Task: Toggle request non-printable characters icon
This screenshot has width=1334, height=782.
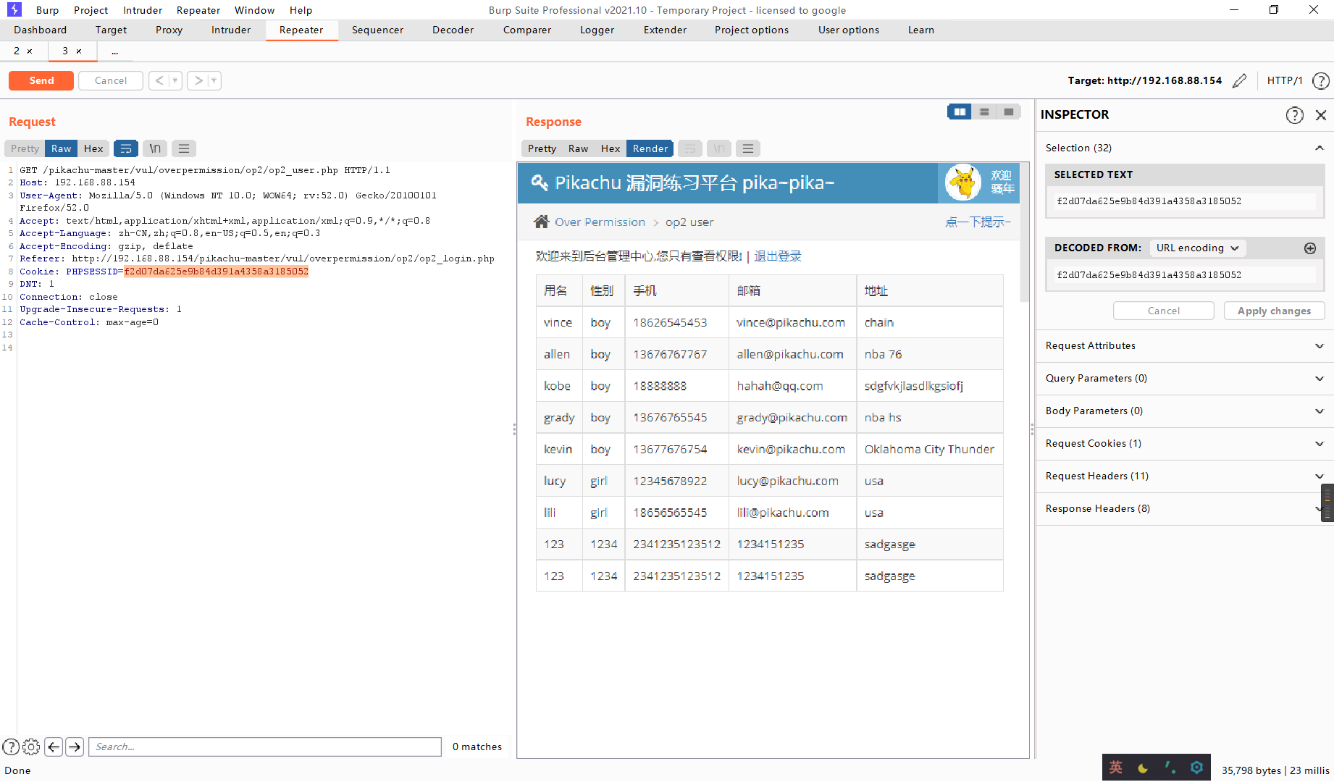Action: click(155, 148)
